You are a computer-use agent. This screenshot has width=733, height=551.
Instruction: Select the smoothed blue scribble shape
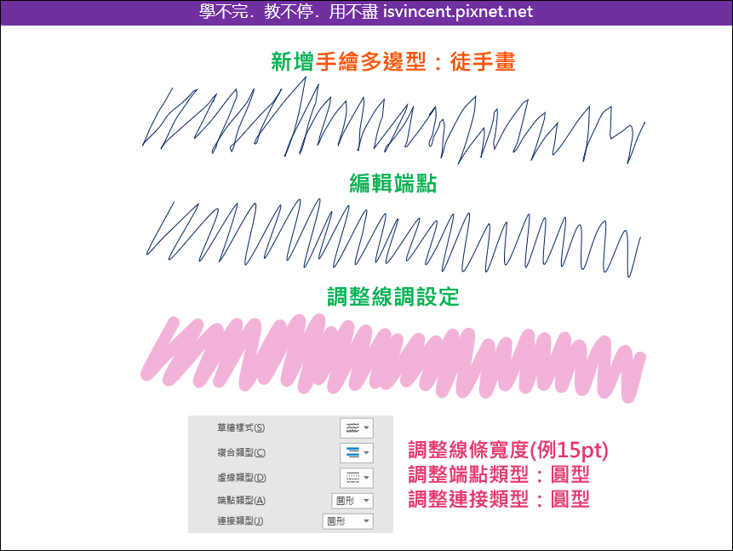coord(393,238)
